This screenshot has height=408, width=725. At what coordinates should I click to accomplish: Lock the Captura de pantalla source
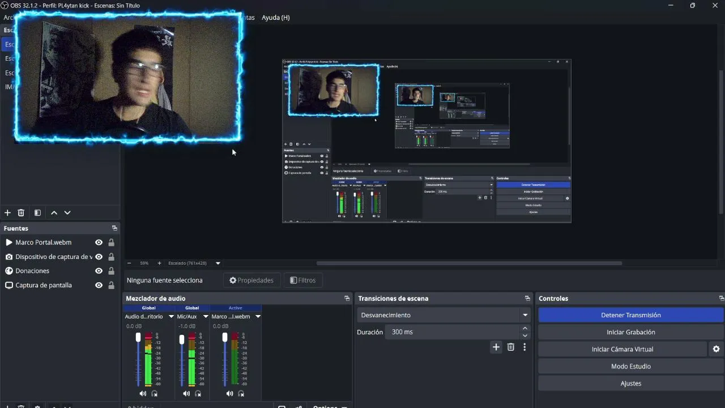[x=111, y=285]
